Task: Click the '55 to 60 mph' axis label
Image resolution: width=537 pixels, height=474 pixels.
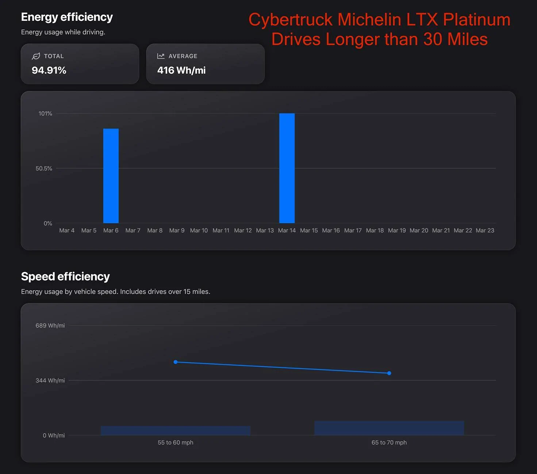Action: [x=176, y=443]
